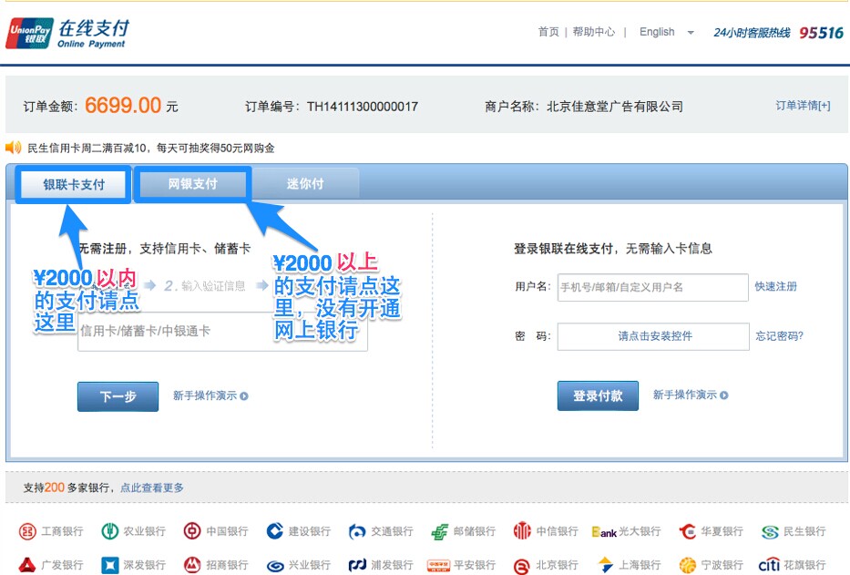Click the hotline number 95516
This screenshot has height=575, width=850.
click(x=821, y=33)
